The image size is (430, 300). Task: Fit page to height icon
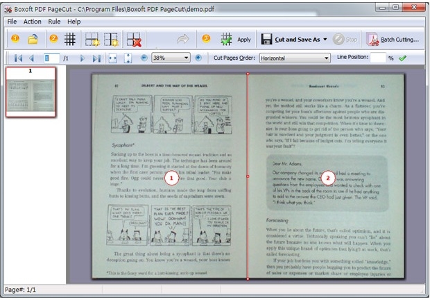coord(128,58)
